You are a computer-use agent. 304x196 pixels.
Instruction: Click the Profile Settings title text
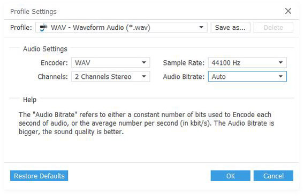pyautogui.click(x=33, y=12)
